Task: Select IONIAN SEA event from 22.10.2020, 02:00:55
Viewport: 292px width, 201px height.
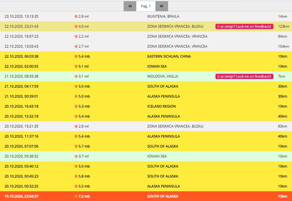Action: click(x=157, y=66)
